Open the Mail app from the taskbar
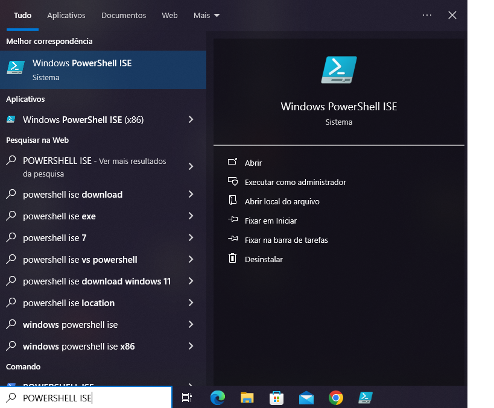This screenshot has width=494, height=408. point(306,398)
